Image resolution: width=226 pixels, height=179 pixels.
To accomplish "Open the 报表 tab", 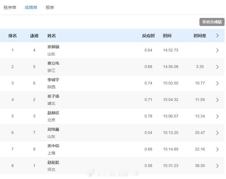I will (50, 8).
